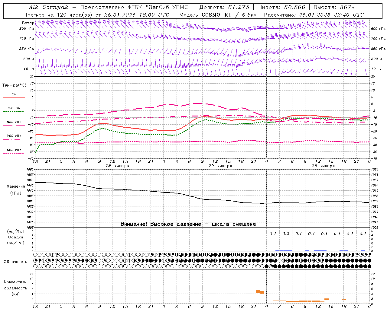Click the Широта: 50.566 header value
This screenshot has height=309, width=387.
point(281,7)
